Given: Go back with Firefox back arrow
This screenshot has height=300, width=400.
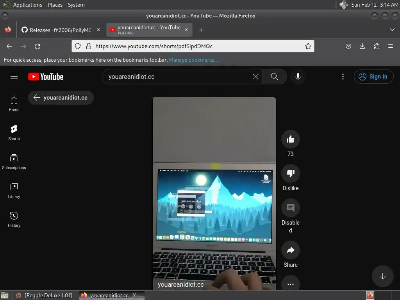Looking at the screenshot, I should [x=9, y=46].
